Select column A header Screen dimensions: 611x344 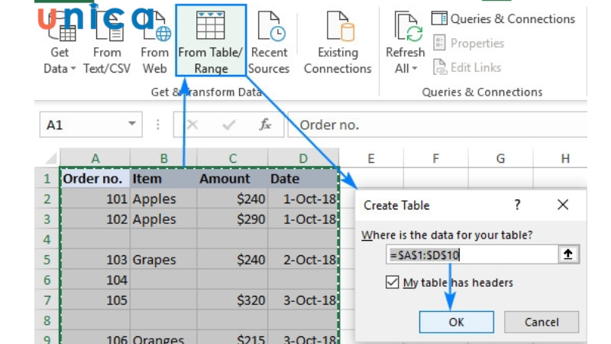[x=95, y=158]
